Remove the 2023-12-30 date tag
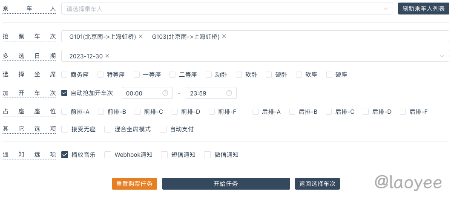This screenshot has height=202, width=451. (107, 56)
